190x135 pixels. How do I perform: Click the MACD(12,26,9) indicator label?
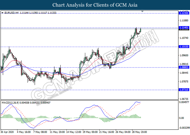pos(10,103)
